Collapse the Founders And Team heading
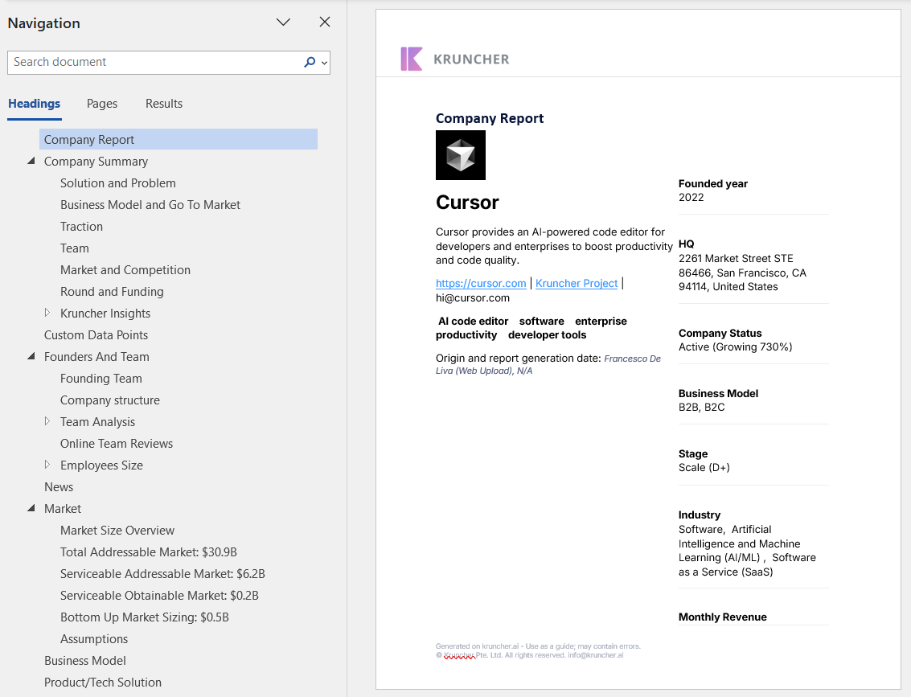Screen dimensions: 911x697 click(31, 356)
